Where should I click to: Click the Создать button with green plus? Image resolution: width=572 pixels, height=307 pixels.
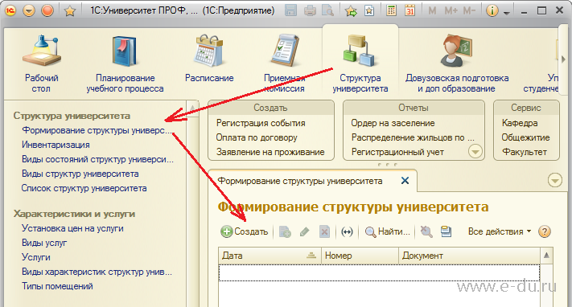pyautogui.click(x=245, y=231)
